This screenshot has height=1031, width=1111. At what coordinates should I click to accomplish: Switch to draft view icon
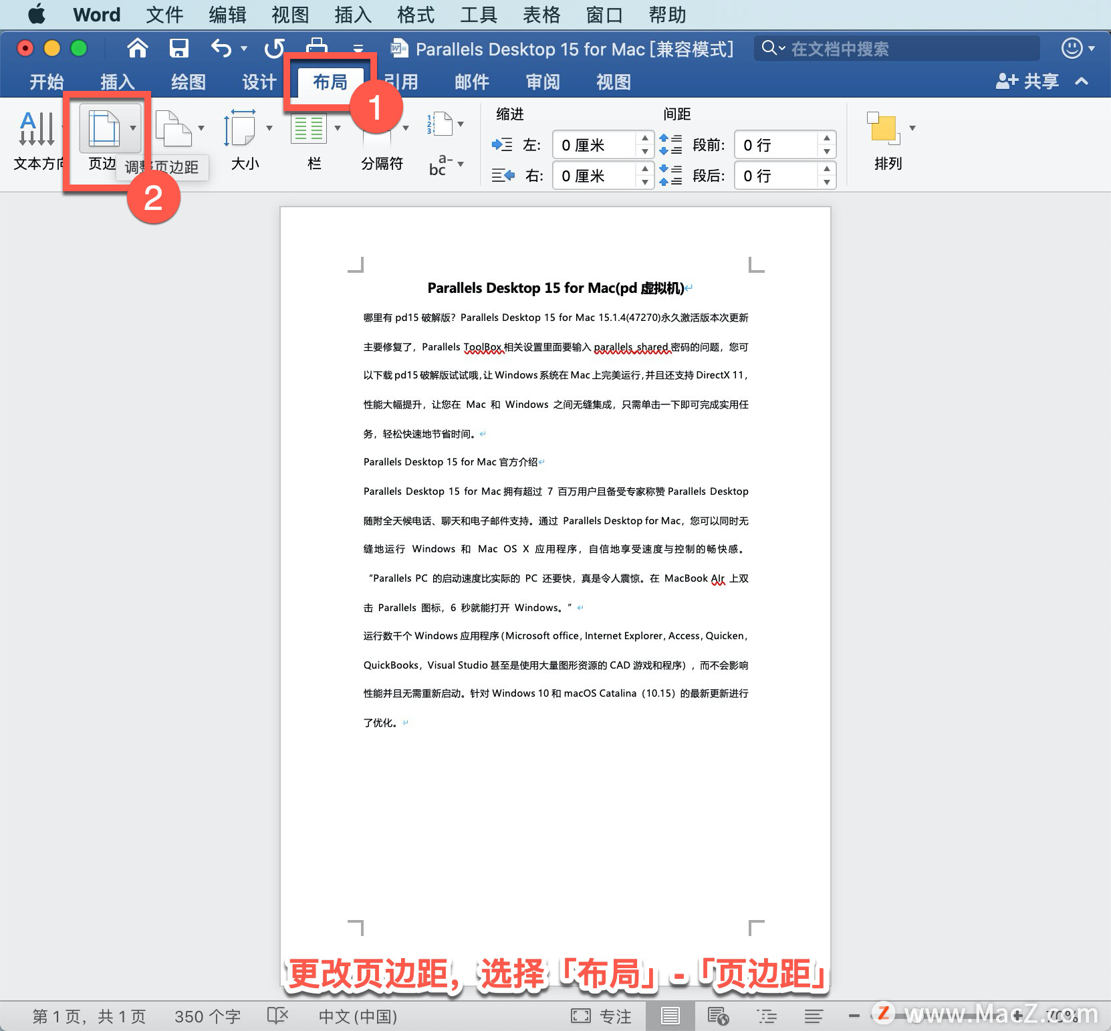(814, 1016)
